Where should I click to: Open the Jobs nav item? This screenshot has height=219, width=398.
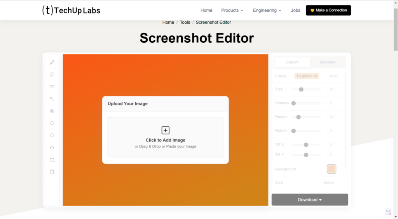(295, 11)
